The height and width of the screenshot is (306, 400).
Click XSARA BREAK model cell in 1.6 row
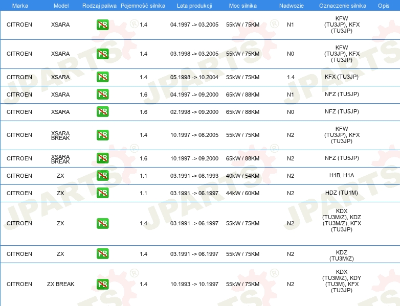[60, 159]
